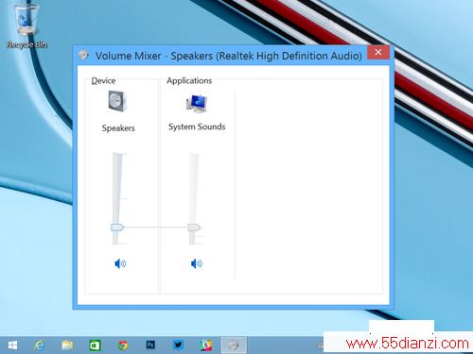473x354 pixels.
Task: Launch Google Chrome from taskbar
Action: click(x=123, y=346)
